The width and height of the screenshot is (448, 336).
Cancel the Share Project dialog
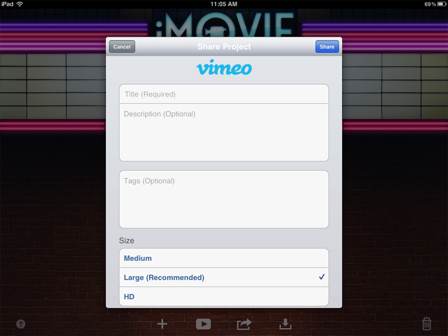tap(122, 46)
